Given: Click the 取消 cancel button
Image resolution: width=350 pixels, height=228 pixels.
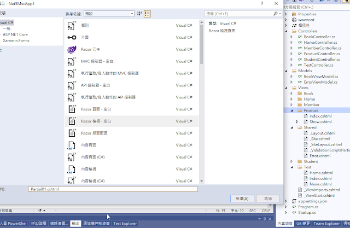Looking at the screenshot, I should coord(268,198).
